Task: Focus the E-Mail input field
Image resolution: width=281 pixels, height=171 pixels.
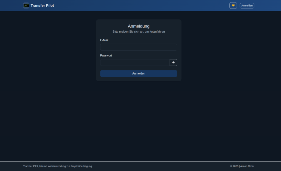Action: point(139,47)
